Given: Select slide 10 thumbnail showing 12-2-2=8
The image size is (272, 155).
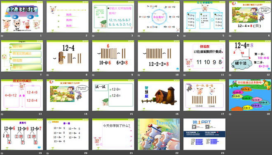Looking at the screenshot, I should [x=159, y=56].
